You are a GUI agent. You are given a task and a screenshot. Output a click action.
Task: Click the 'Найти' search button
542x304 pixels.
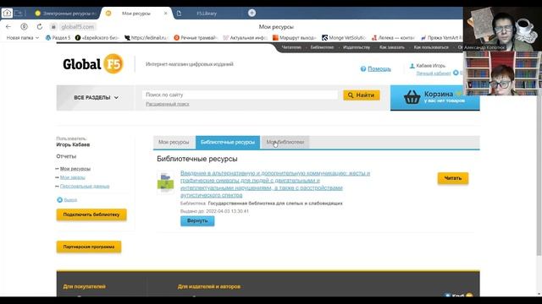coord(362,95)
